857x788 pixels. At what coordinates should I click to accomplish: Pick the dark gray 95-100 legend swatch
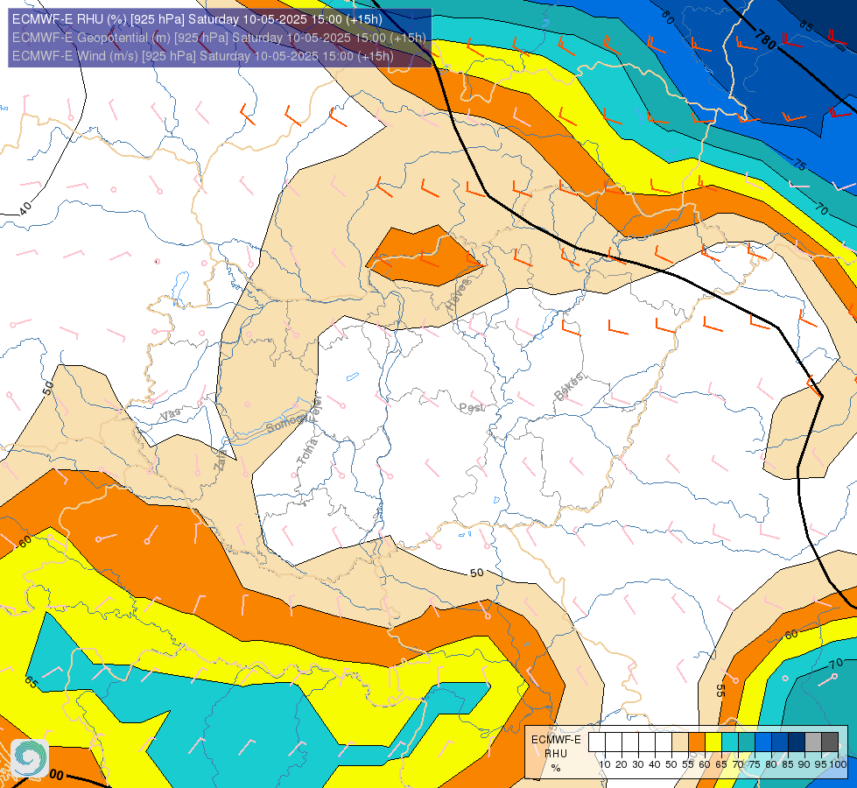pos(830,742)
